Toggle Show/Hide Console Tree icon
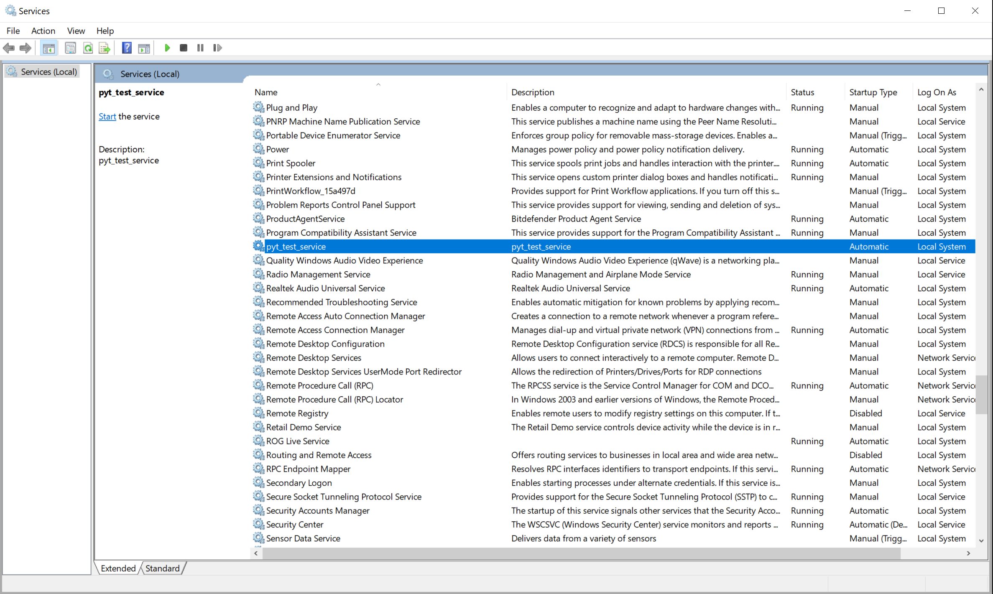This screenshot has width=993, height=594. (x=49, y=48)
